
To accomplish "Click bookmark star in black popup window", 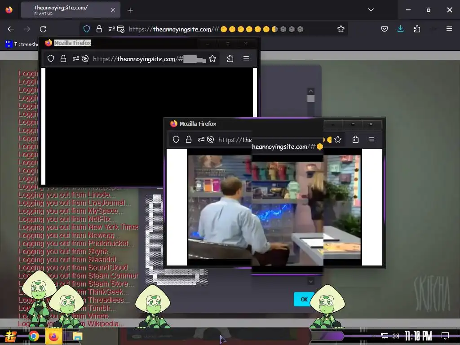I will (212, 59).
